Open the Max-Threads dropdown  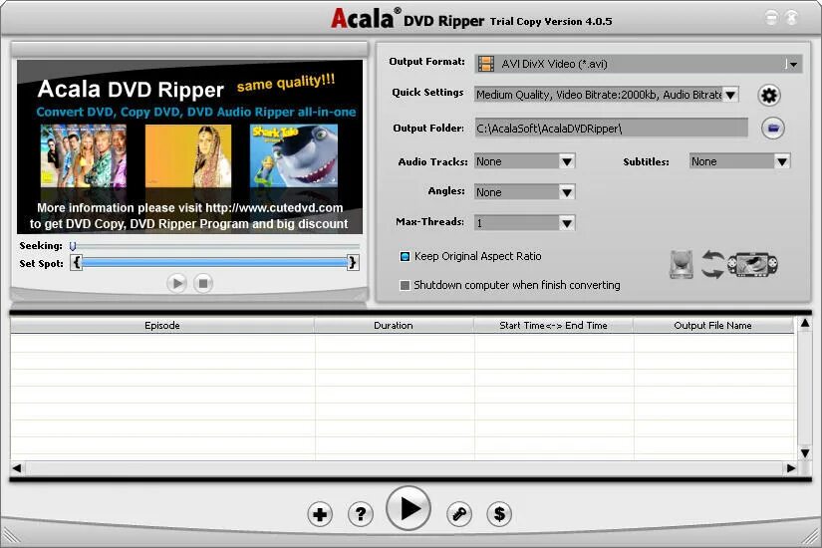pyautogui.click(x=567, y=223)
